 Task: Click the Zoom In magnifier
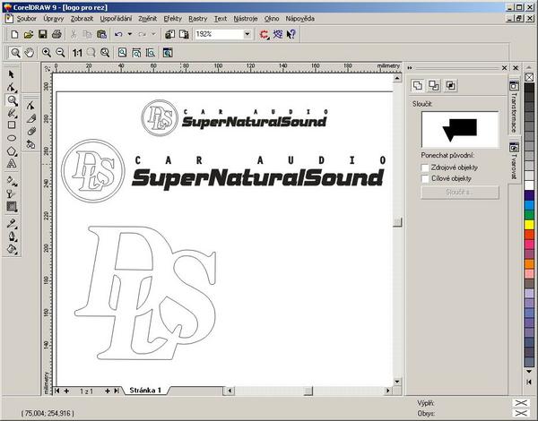point(47,53)
